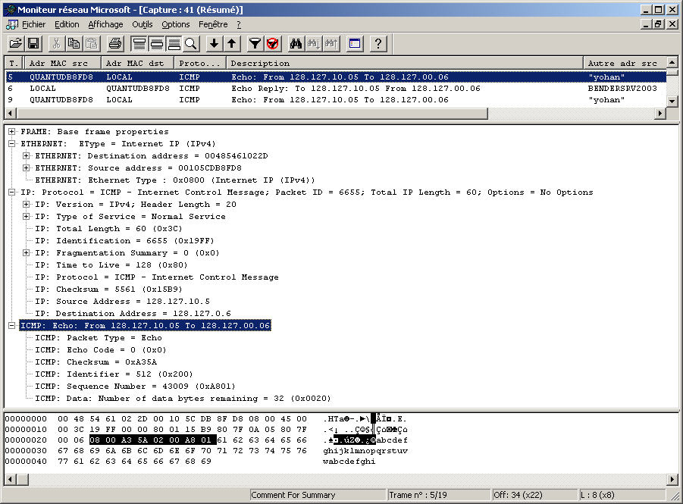Select 'ICMP: Sequence Number = 43009' line

pyautogui.click(x=135, y=387)
